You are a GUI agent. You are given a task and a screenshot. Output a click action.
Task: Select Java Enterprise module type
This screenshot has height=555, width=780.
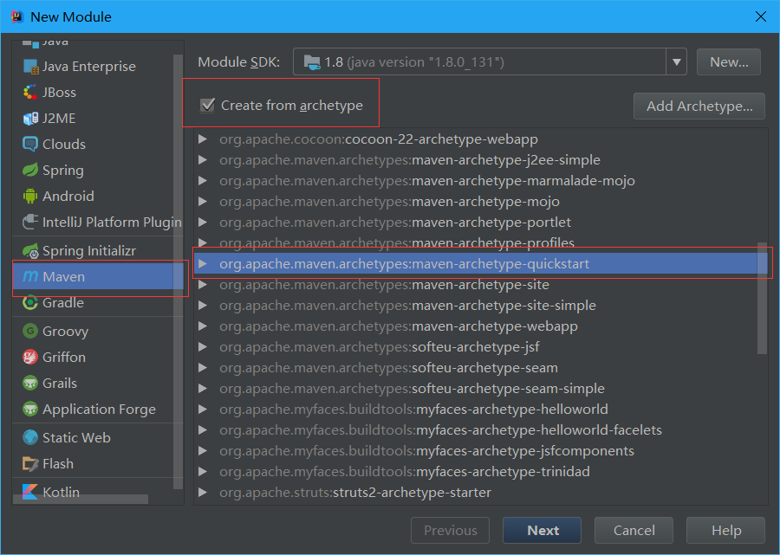tap(89, 67)
